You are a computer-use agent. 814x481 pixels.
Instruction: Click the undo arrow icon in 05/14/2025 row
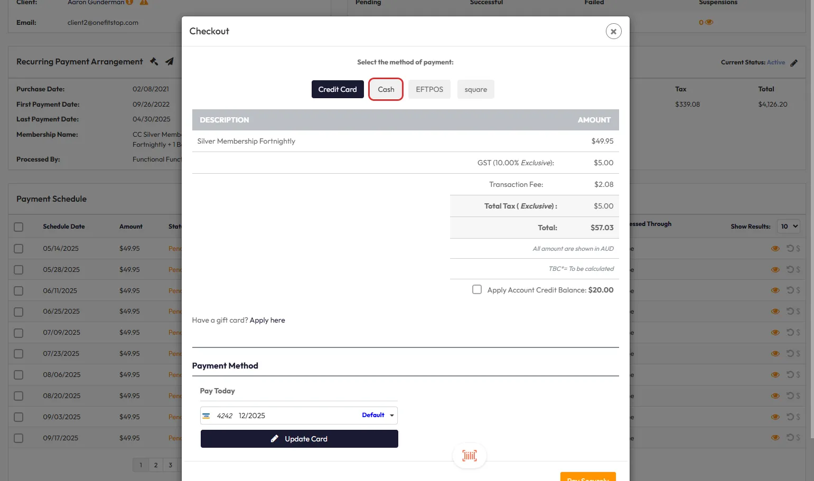790,248
